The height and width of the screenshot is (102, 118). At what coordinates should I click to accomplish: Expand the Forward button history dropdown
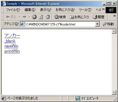29,17
